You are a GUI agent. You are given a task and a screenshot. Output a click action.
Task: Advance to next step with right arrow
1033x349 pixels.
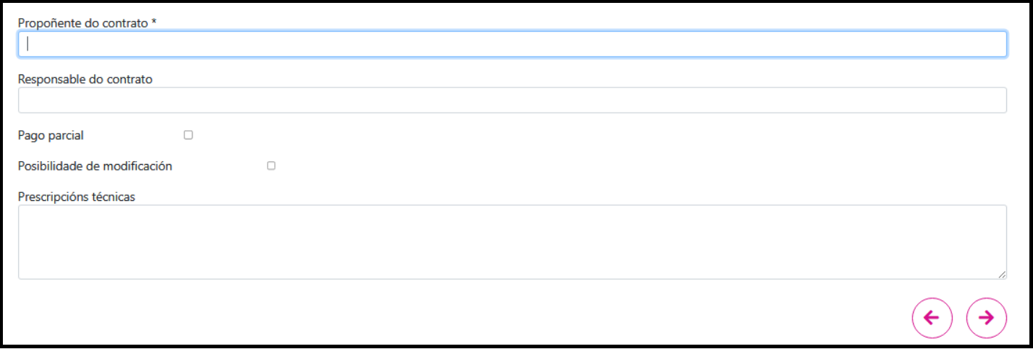pyautogui.click(x=986, y=318)
